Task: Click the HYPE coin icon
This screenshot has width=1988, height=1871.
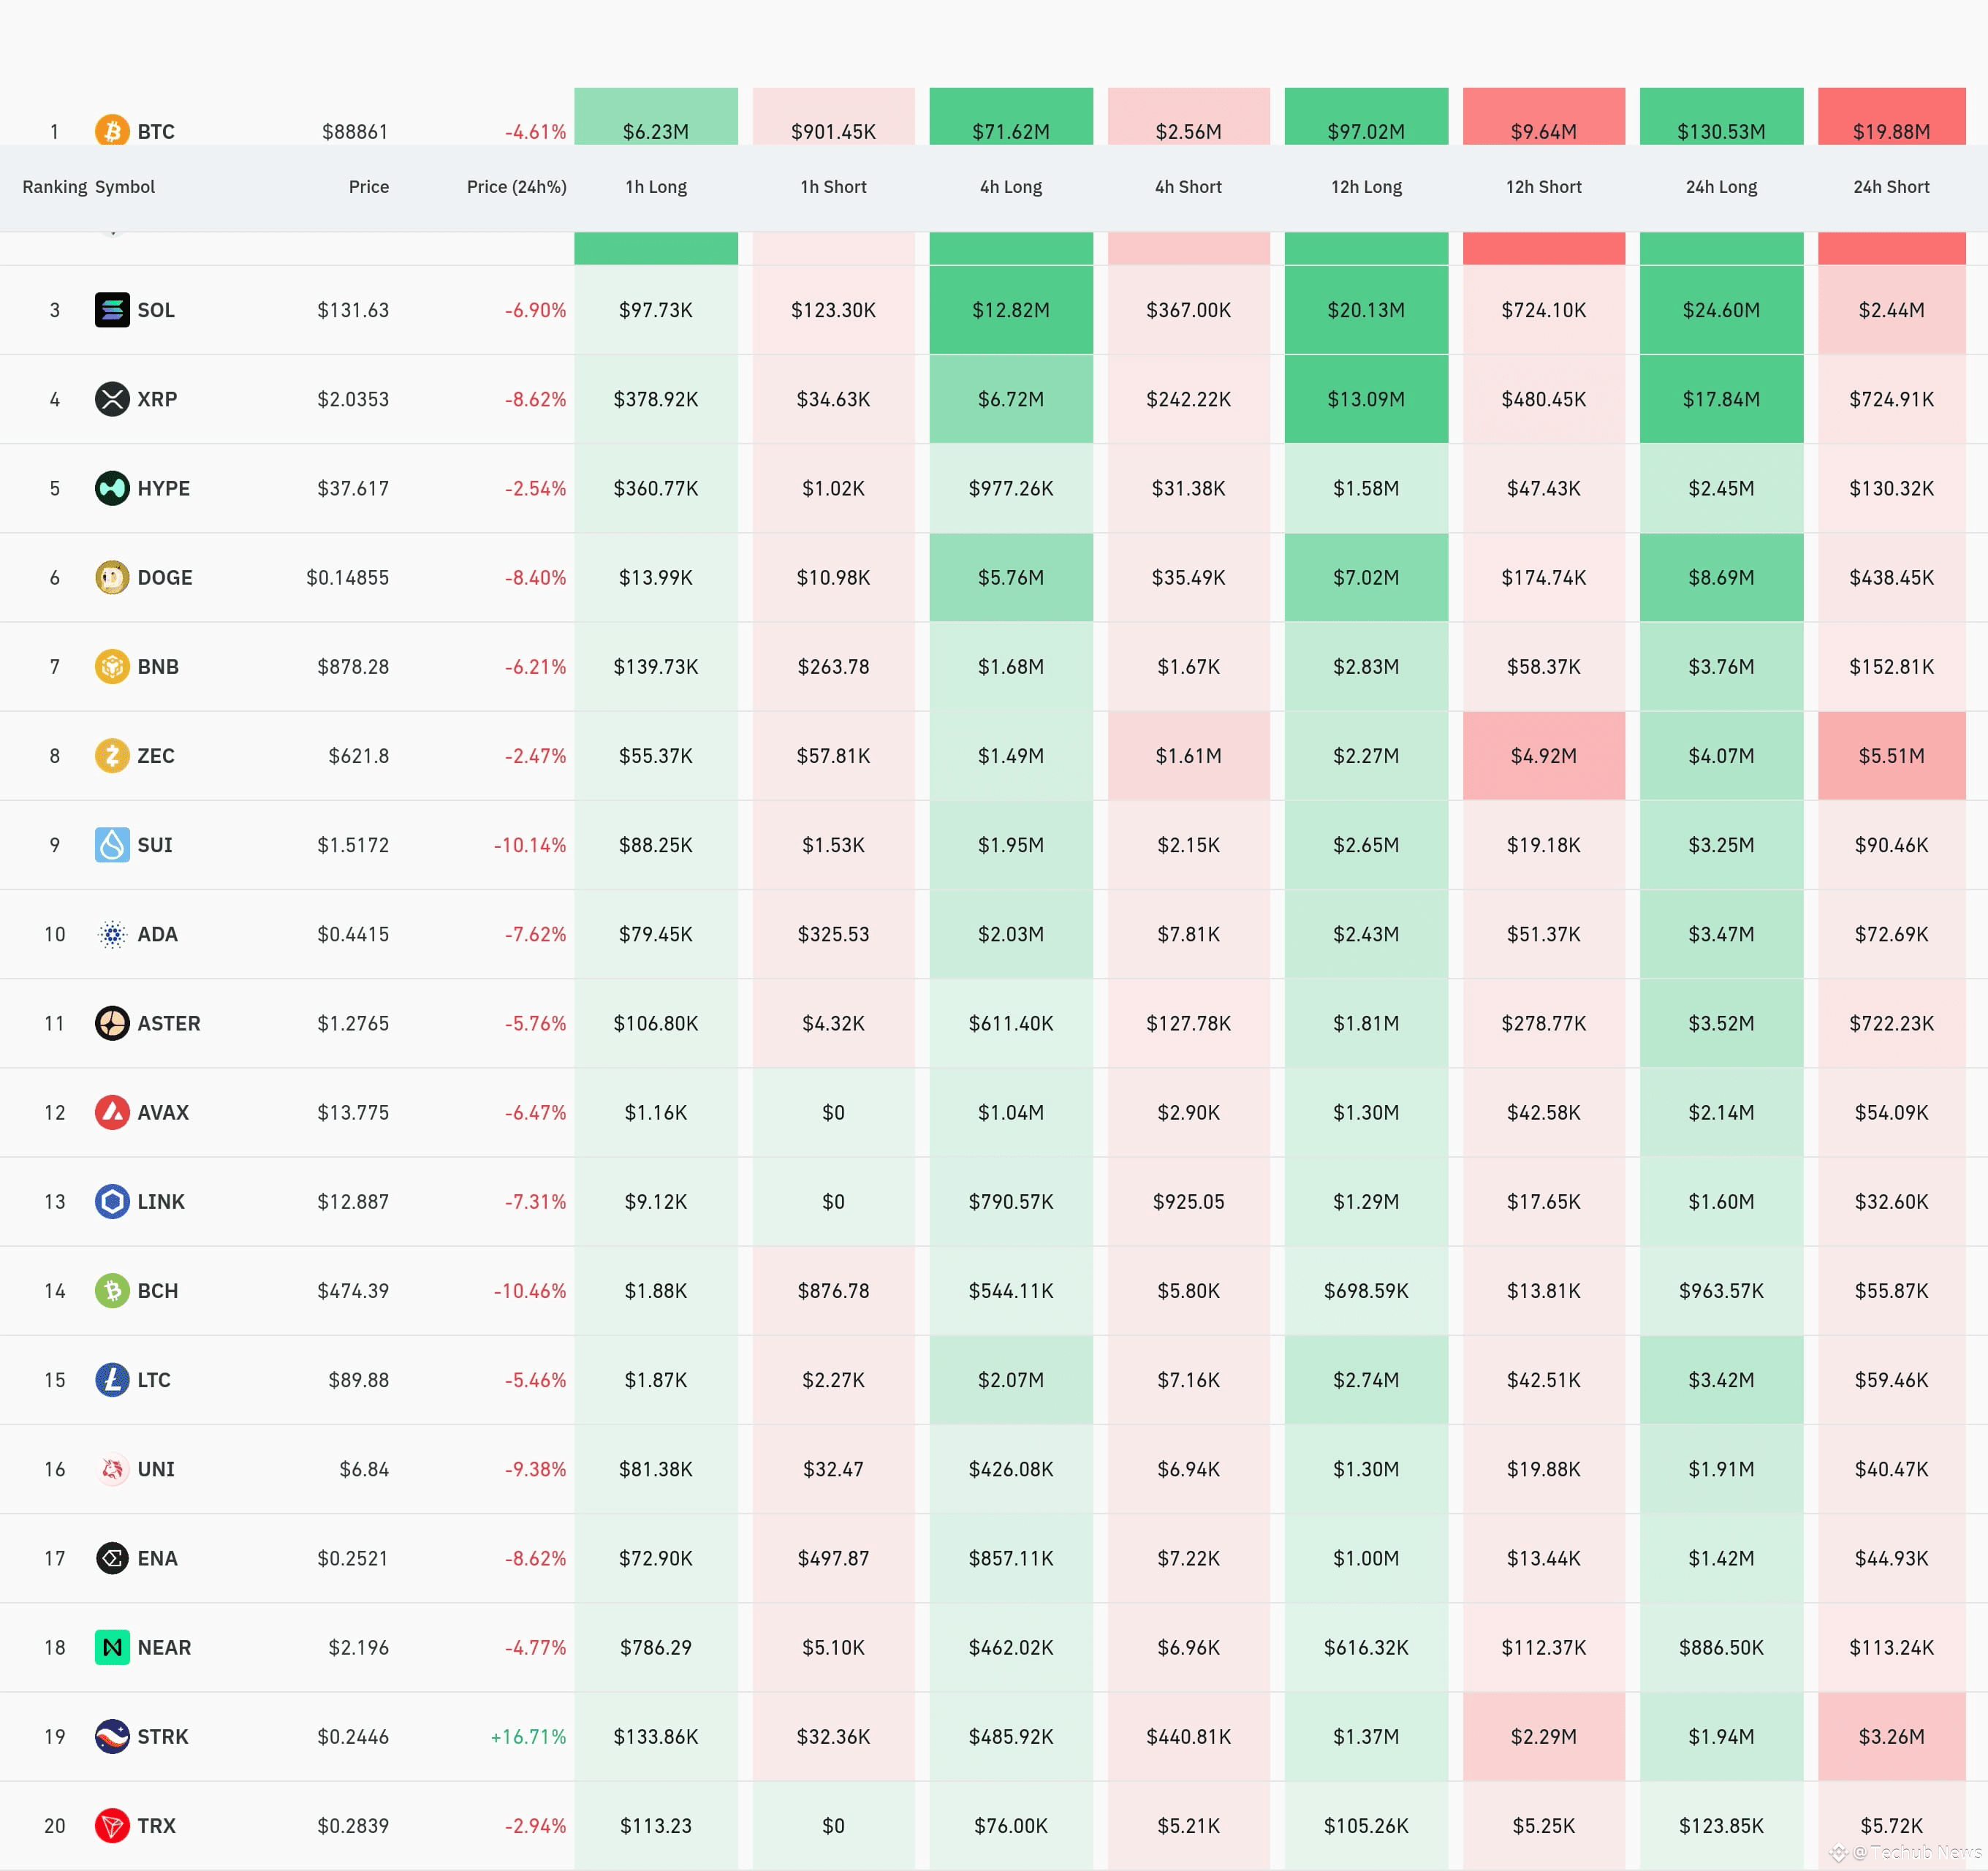Action: pyautogui.click(x=112, y=488)
